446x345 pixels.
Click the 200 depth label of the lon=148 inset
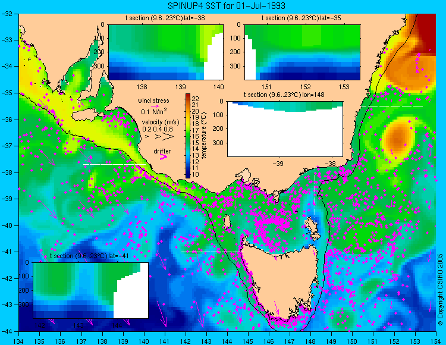pyautogui.click(x=219, y=129)
